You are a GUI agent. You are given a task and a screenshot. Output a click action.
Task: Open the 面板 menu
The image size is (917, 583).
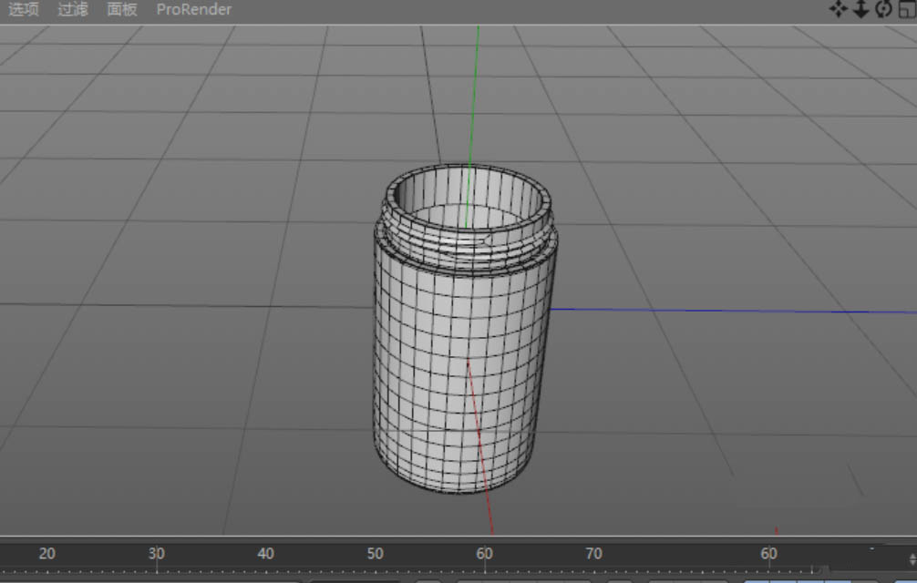coord(122,9)
